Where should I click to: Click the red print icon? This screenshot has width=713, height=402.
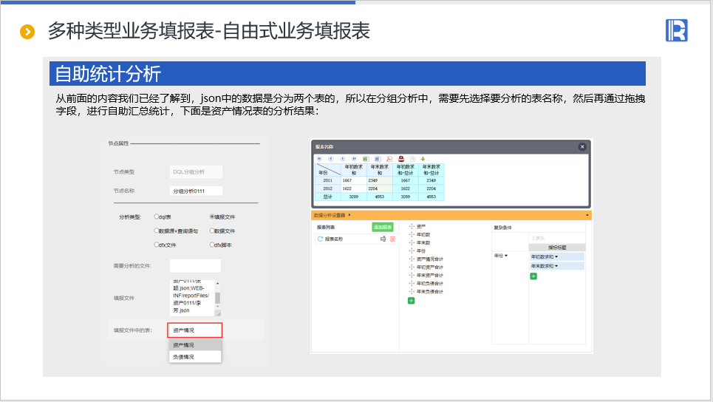(401, 158)
